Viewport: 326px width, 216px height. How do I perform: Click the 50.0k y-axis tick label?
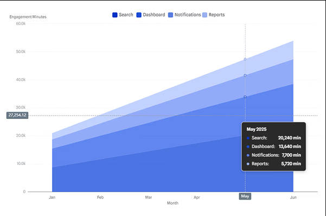coord(21,52)
